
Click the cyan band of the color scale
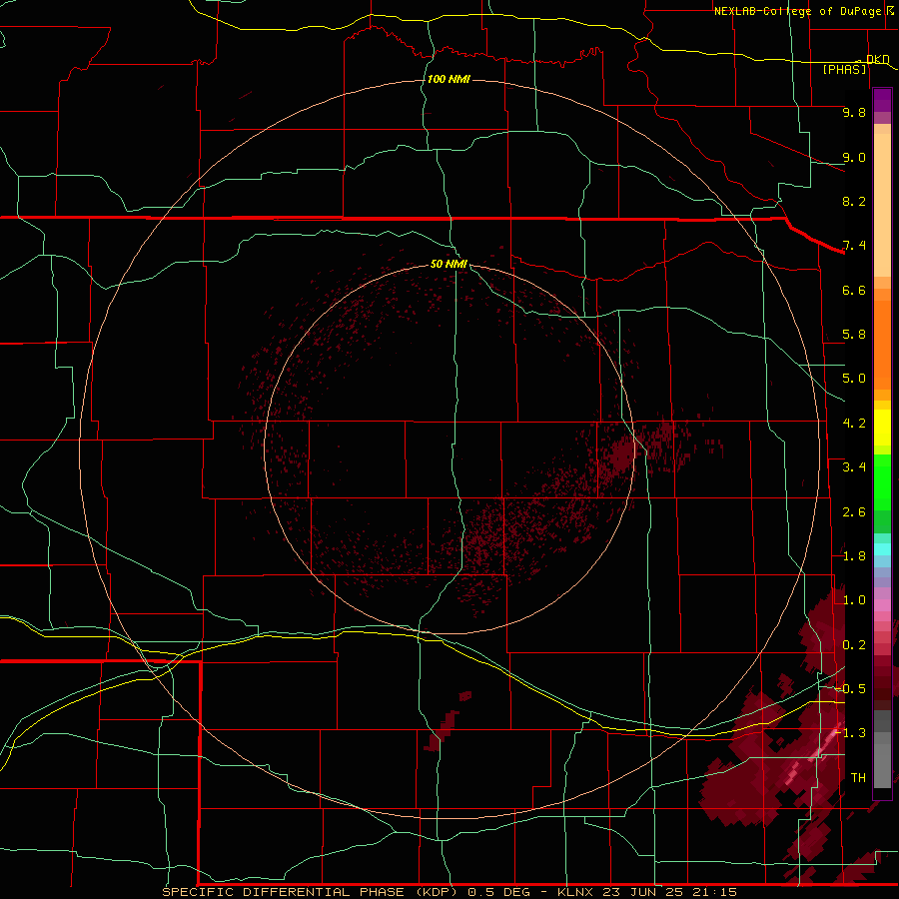[882, 549]
